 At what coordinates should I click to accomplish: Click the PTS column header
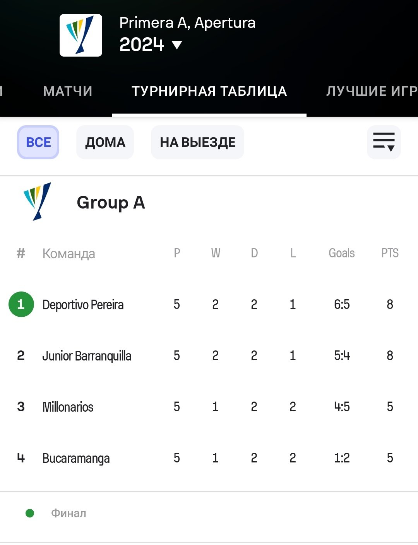(x=390, y=253)
